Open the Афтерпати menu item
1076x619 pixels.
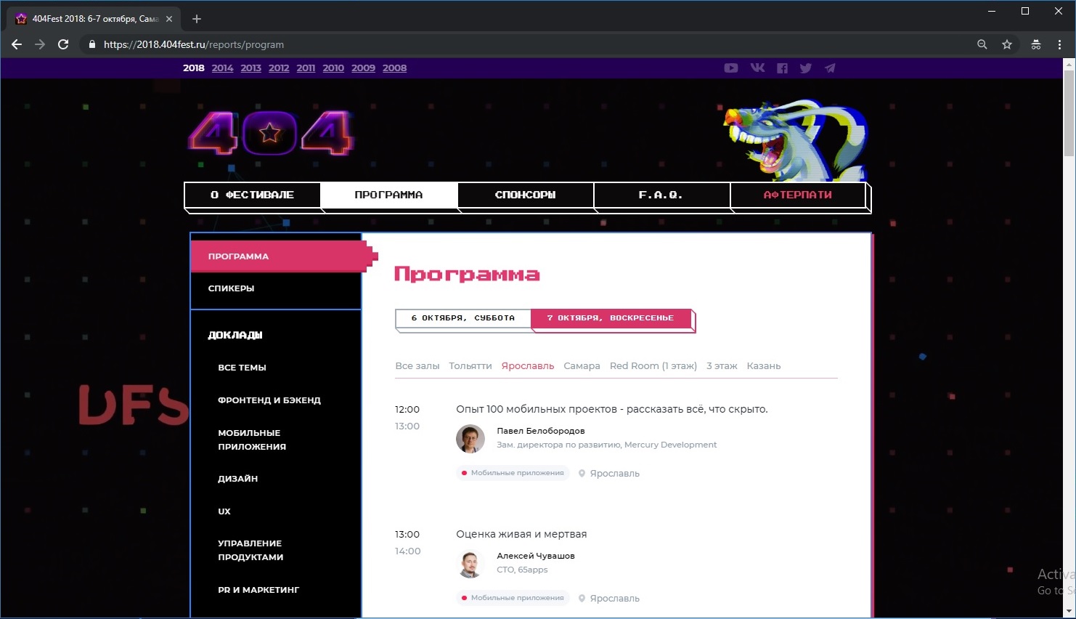click(x=797, y=195)
